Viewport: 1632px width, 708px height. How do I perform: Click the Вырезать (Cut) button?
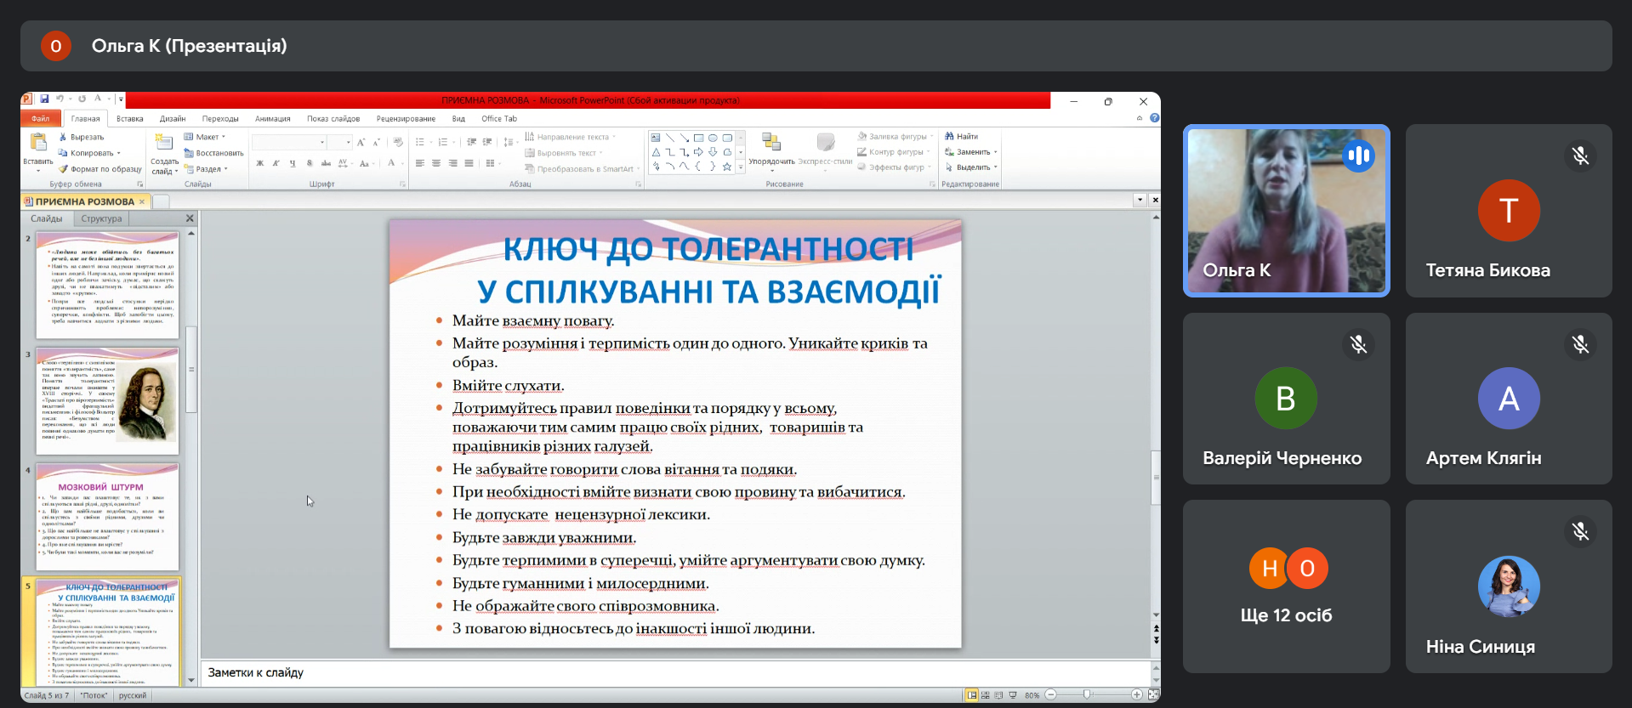tap(82, 137)
